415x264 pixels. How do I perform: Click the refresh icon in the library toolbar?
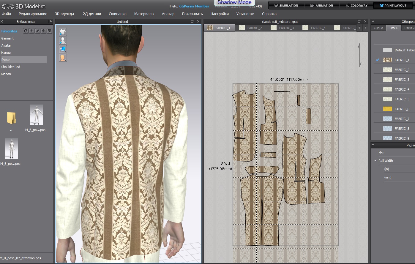[26, 31]
